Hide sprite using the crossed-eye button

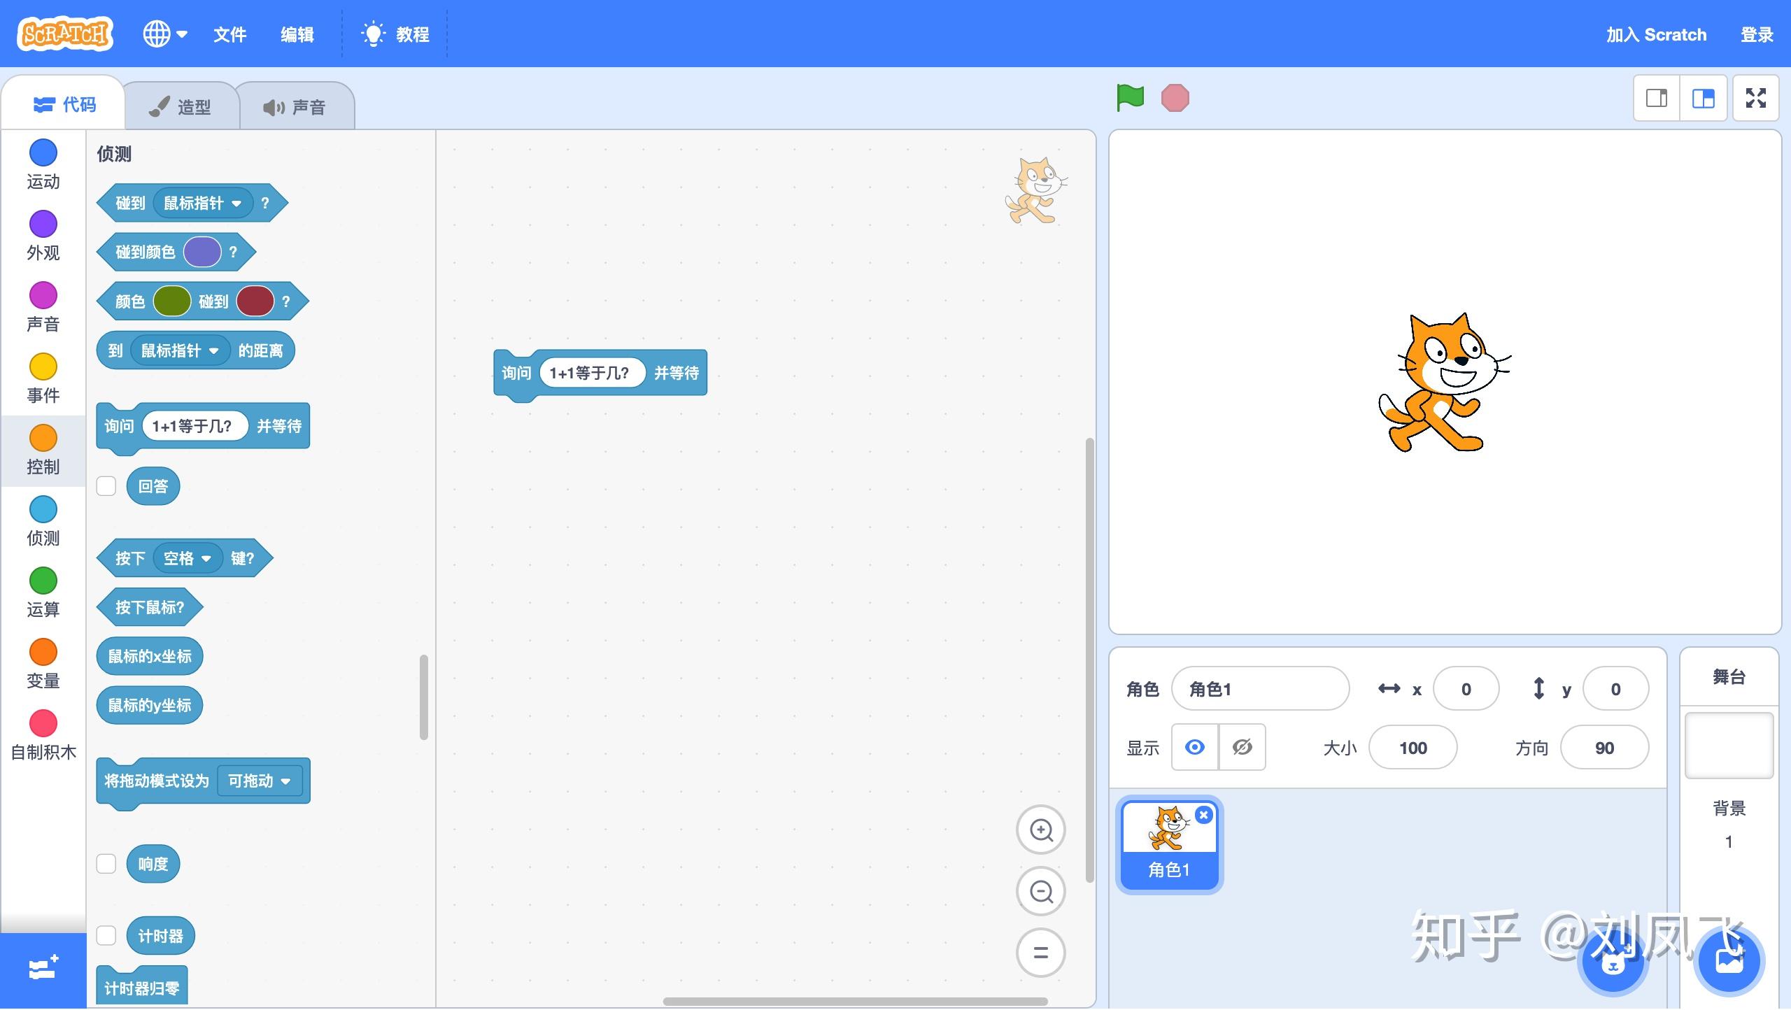click(1242, 748)
